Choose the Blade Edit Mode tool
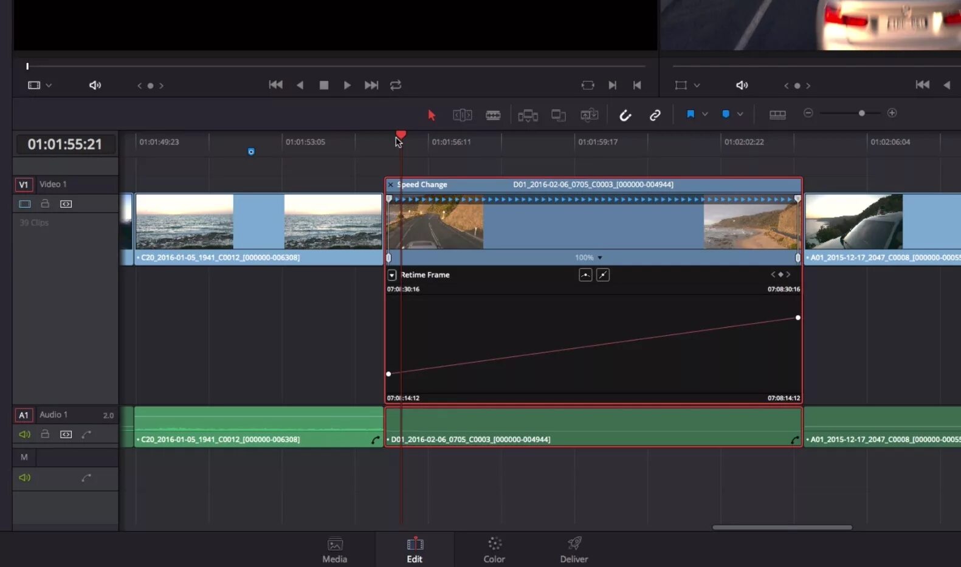 (x=493, y=115)
